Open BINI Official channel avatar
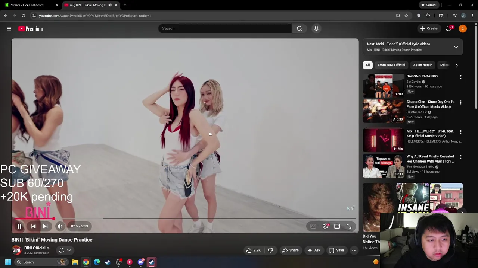This screenshot has height=268, width=478. coord(16,250)
